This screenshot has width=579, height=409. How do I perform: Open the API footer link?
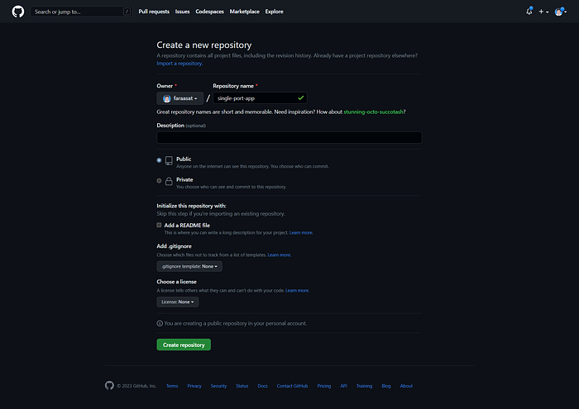343,386
